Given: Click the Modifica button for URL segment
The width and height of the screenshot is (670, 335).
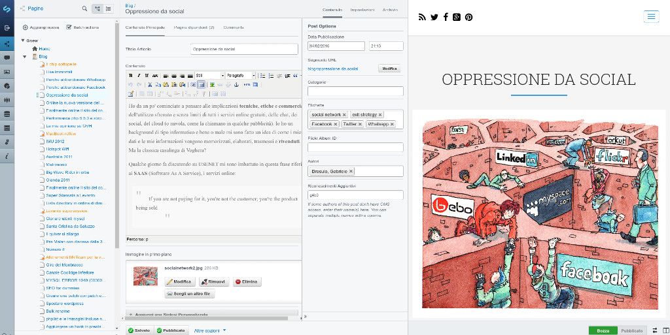Looking at the screenshot, I should click(x=389, y=68).
